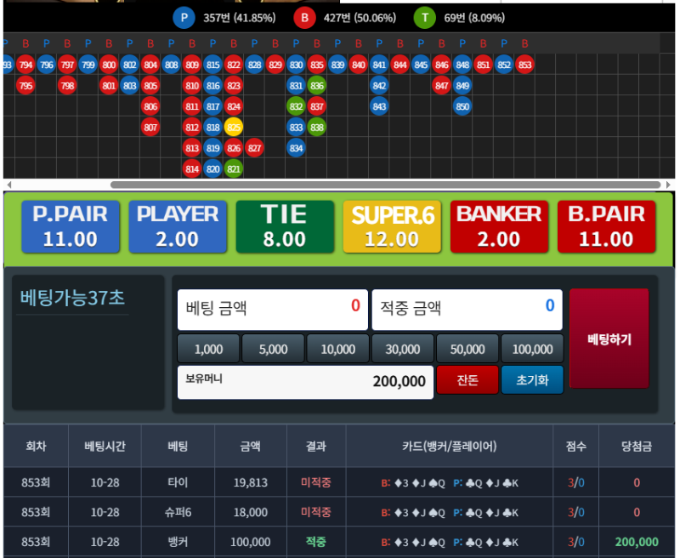Select the BANKER 2.00 bet option
Viewport: 680px width, 558px height.
(499, 226)
